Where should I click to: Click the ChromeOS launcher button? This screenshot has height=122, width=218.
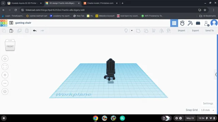[4, 118]
